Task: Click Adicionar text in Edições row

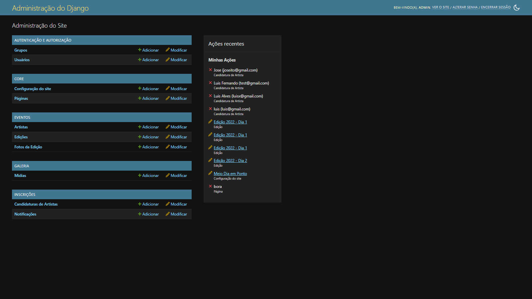Action: [x=150, y=137]
